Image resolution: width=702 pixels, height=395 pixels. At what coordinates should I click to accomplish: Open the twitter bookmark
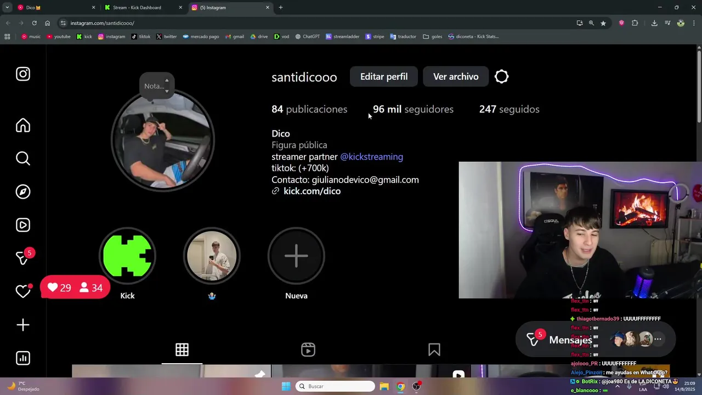(167, 37)
